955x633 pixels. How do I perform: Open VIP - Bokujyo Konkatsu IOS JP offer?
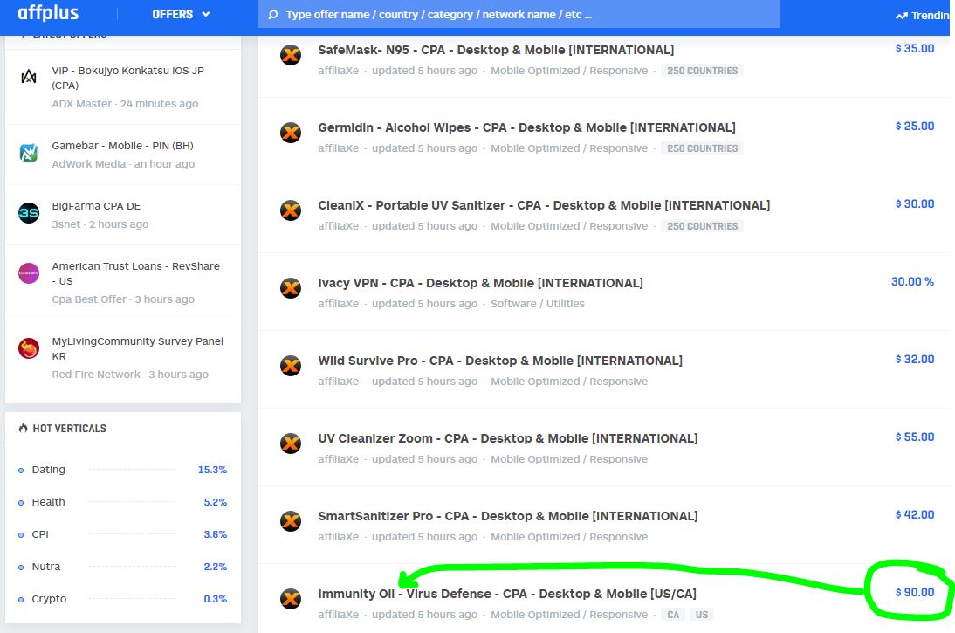coord(128,78)
